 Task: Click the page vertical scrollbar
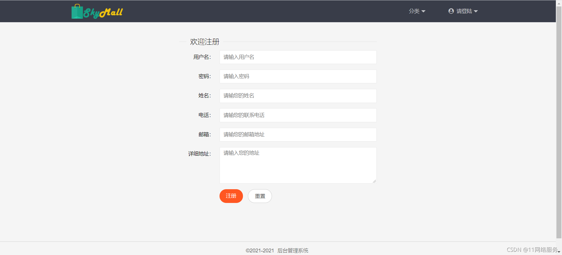coord(559,122)
